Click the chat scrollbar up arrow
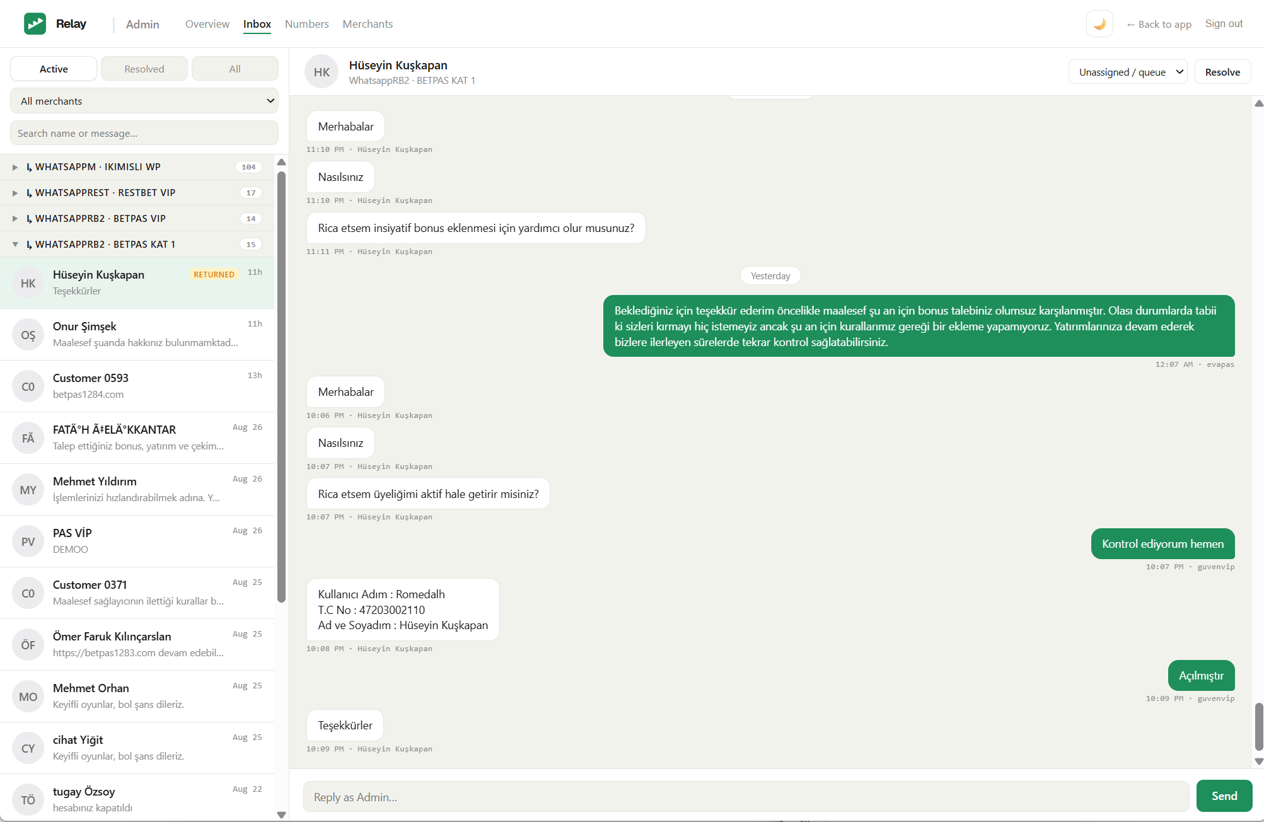 (x=1258, y=103)
